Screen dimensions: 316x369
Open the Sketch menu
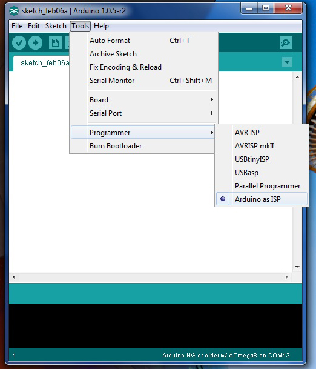(56, 26)
